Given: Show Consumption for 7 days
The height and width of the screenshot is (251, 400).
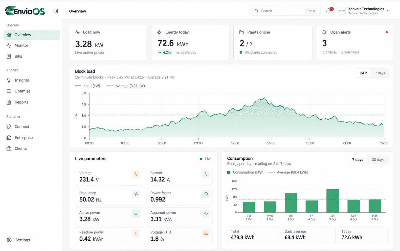Looking at the screenshot, I should (358, 160).
